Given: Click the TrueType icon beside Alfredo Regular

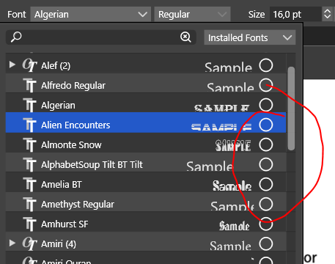Looking at the screenshot, I should point(29,85).
